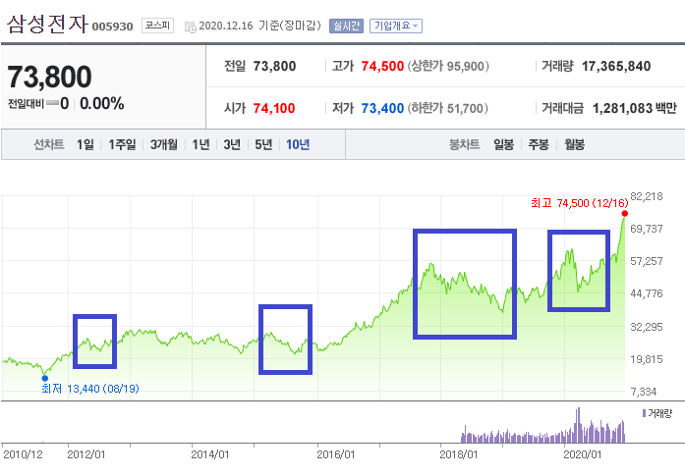Click the 거래량 value 17,365,840
The image size is (685, 476).
[616, 66]
